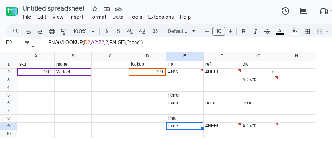Open the Data menu
The image size is (332, 142).
click(x=118, y=17)
